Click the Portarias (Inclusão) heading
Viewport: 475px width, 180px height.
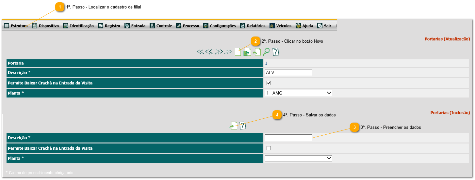point(450,112)
